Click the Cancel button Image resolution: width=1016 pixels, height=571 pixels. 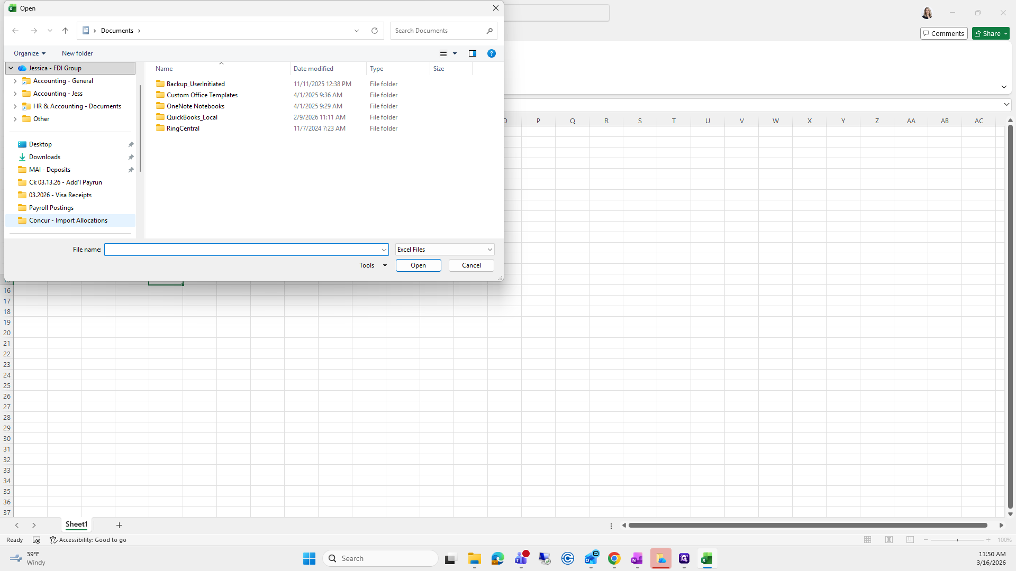(471, 265)
